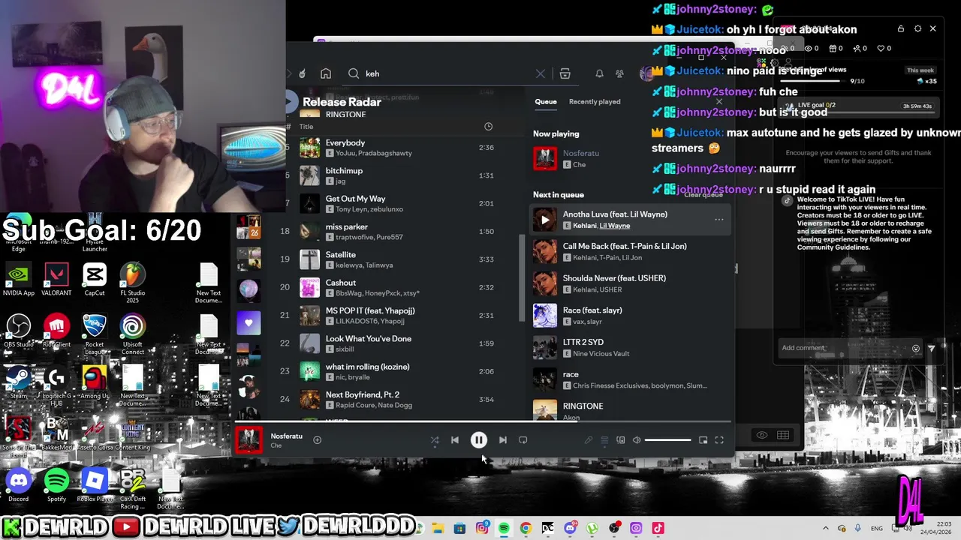Seek on the Spotify playback progress bar
The width and height of the screenshot is (961, 540).
tap(483, 421)
